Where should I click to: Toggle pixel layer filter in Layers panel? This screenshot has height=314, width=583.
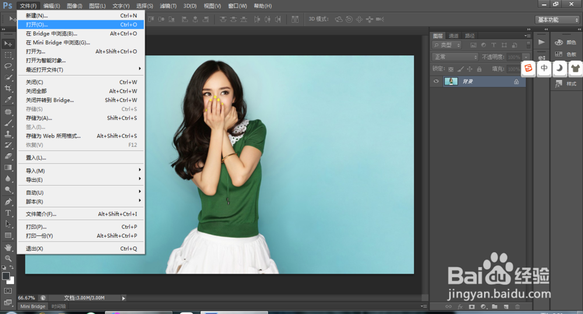point(473,45)
